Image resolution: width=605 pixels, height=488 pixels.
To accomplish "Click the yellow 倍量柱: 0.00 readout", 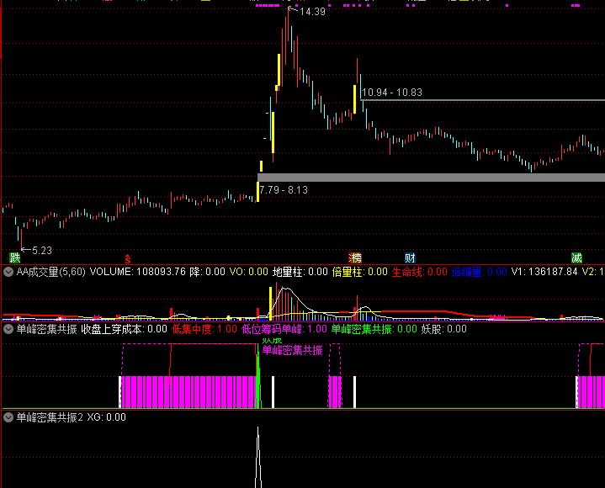I will click(360, 272).
